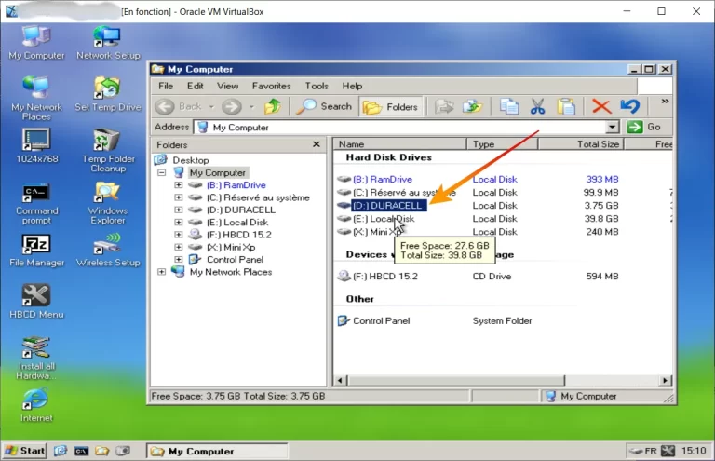Select (B:) RamDrive in file list
The height and width of the screenshot is (461, 715).
coord(382,179)
